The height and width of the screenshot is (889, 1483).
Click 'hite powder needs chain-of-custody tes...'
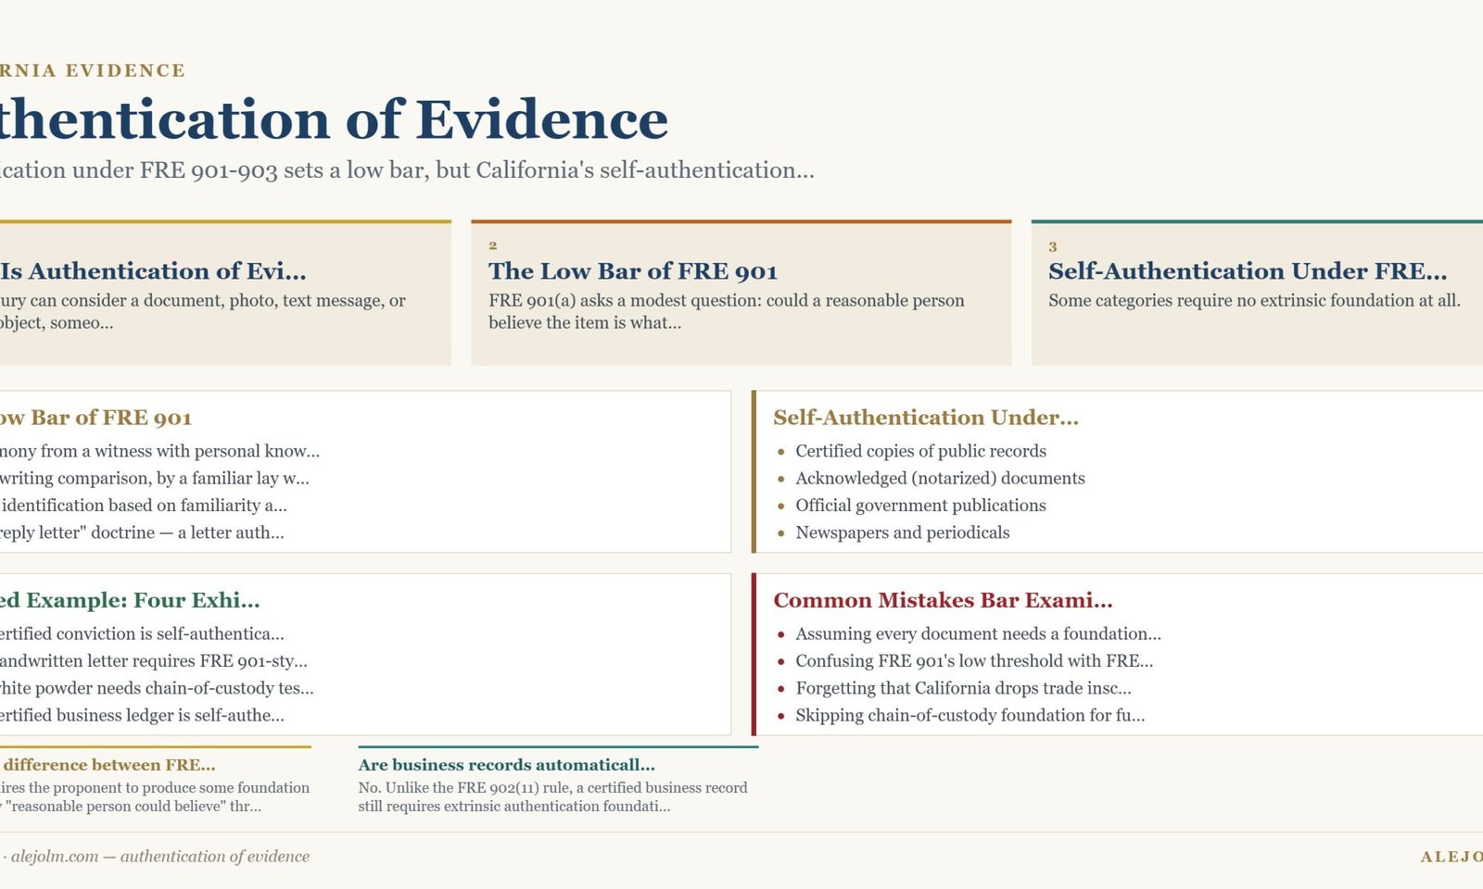click(157, 688)
